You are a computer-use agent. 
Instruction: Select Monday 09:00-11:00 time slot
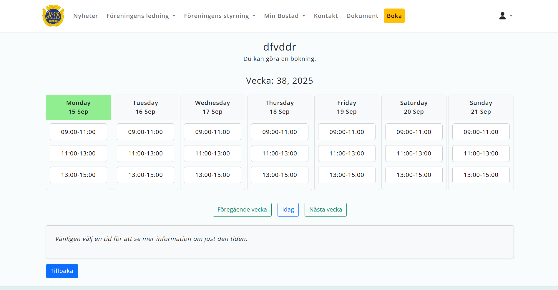tap(78, 132)
